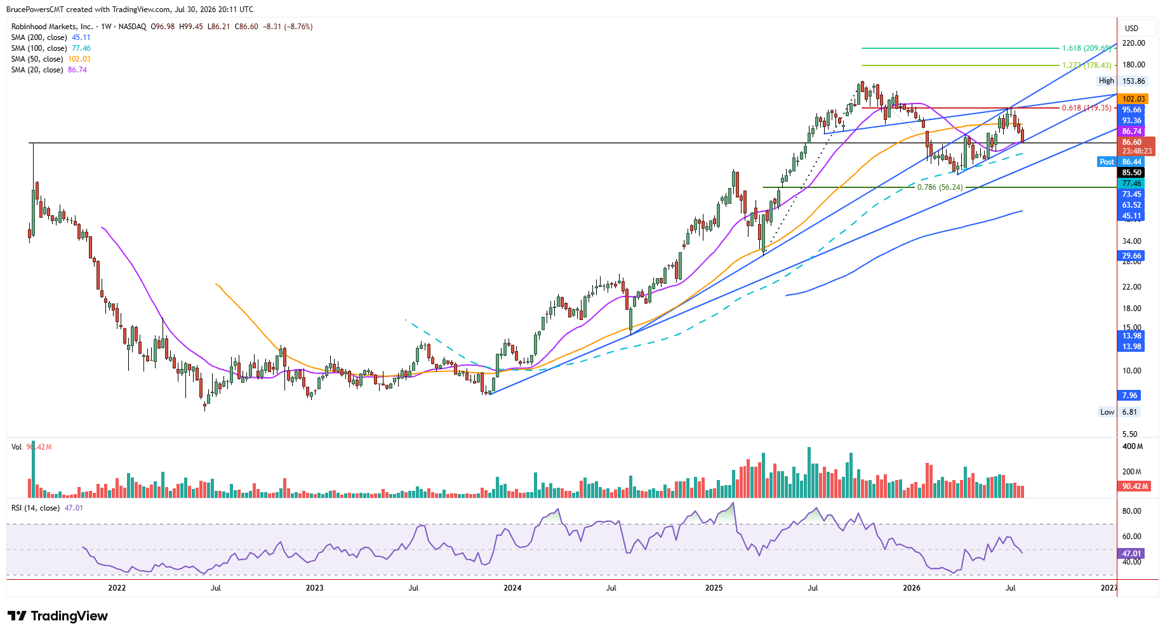
Task: Click the Robinhood Markets, Inc. symbol title
Action: click(52, 27)
